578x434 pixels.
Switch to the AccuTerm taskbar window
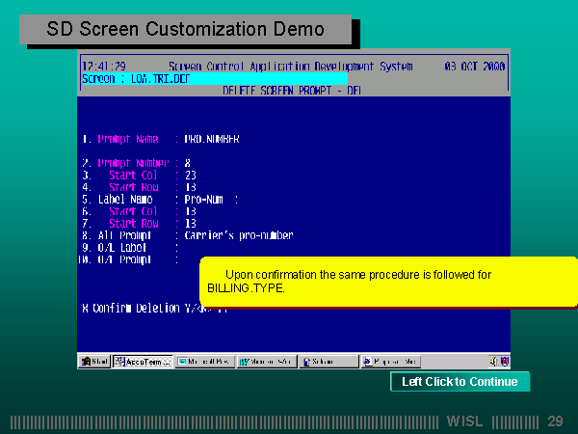click(143, 362)
